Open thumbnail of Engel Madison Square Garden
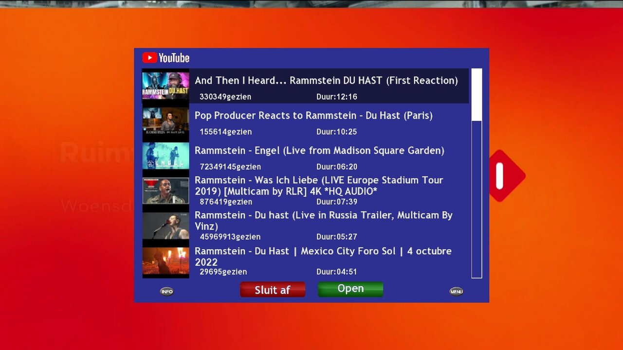Viewport: 623px width, 350px height. click(x=165, y=156)
